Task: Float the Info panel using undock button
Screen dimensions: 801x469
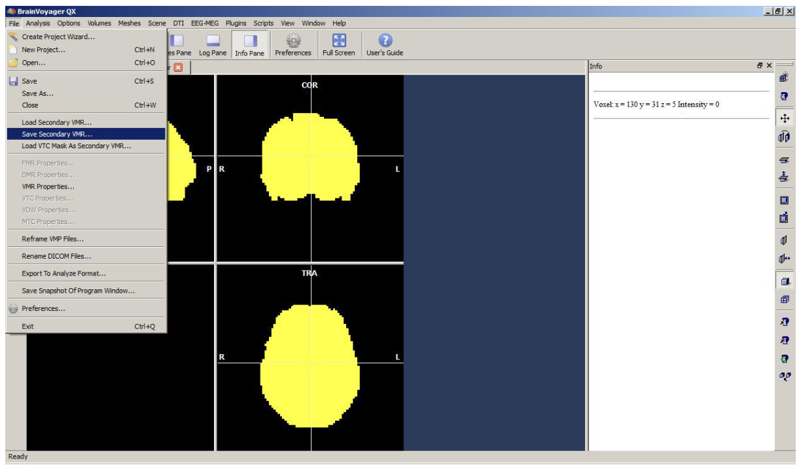Action: pyautogui.click(x=760, y=66)
